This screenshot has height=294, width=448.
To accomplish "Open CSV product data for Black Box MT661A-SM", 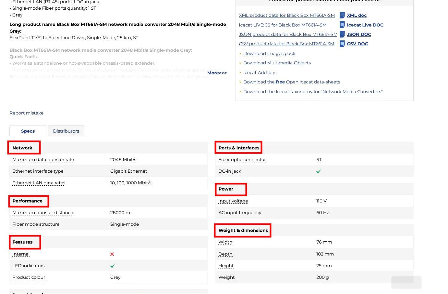I will tap(286, 44).
